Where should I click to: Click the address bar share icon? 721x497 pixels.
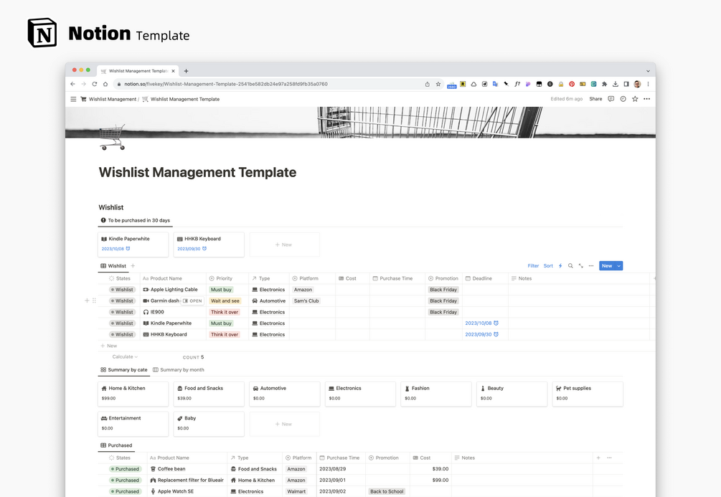point(427,84)
